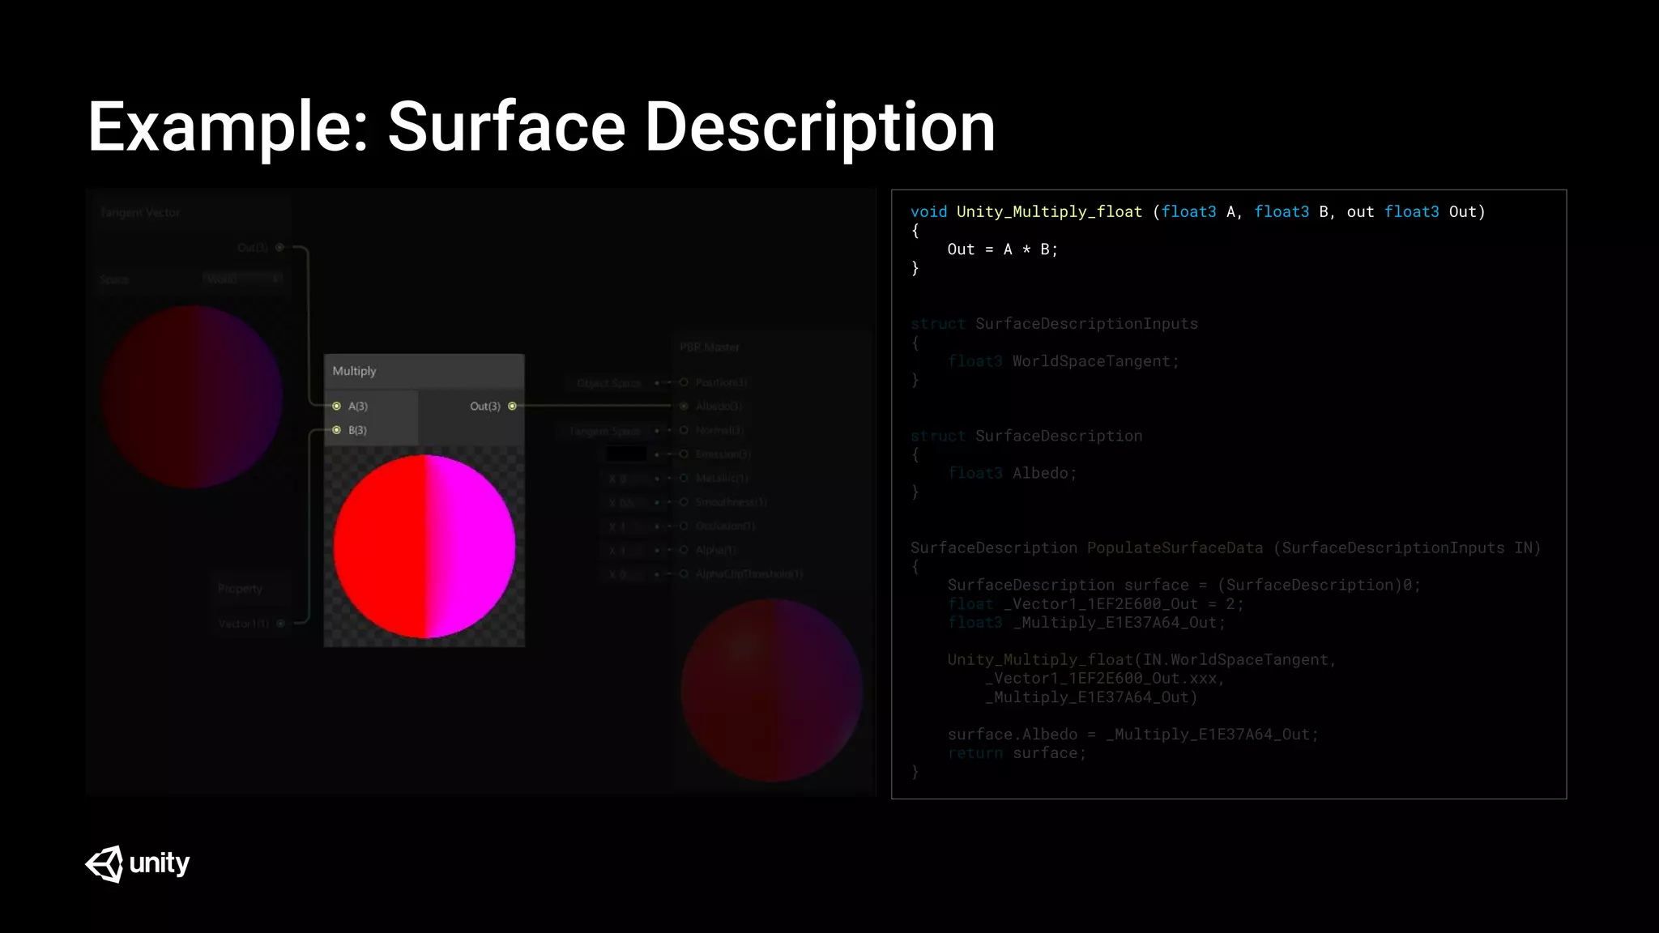This screenshot has height=933, width=1659.
Task: Click 'PopulateSurfaceData' in the code
Action: pyautogui.click(x=1175, y=547)
